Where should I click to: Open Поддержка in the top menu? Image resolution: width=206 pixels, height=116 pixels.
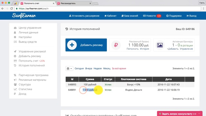(x=174, y=16)
